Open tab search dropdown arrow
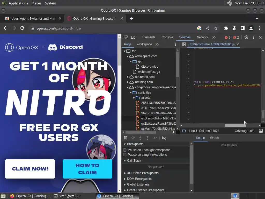 pos(257,18)
